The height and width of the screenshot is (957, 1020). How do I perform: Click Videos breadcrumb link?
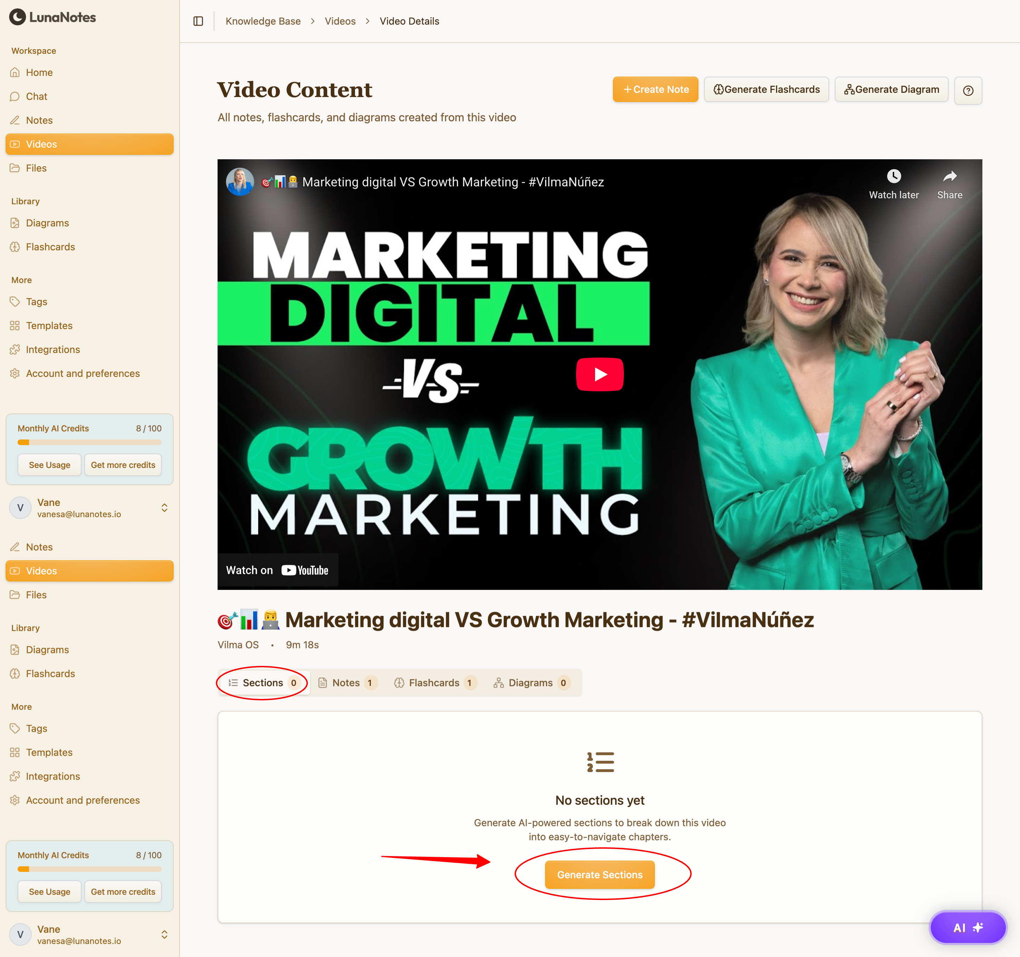(x=340, y=21)
